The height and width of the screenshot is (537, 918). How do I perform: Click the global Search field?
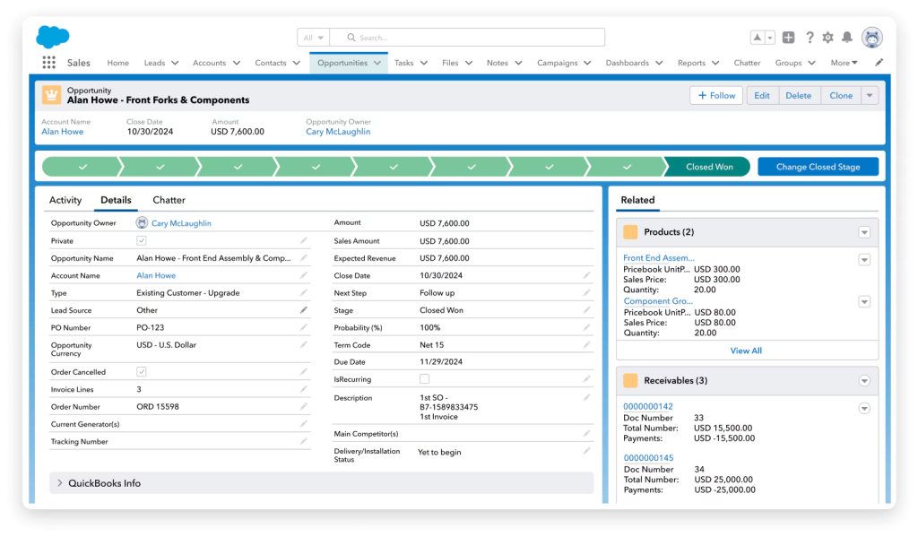coord(467,38)
